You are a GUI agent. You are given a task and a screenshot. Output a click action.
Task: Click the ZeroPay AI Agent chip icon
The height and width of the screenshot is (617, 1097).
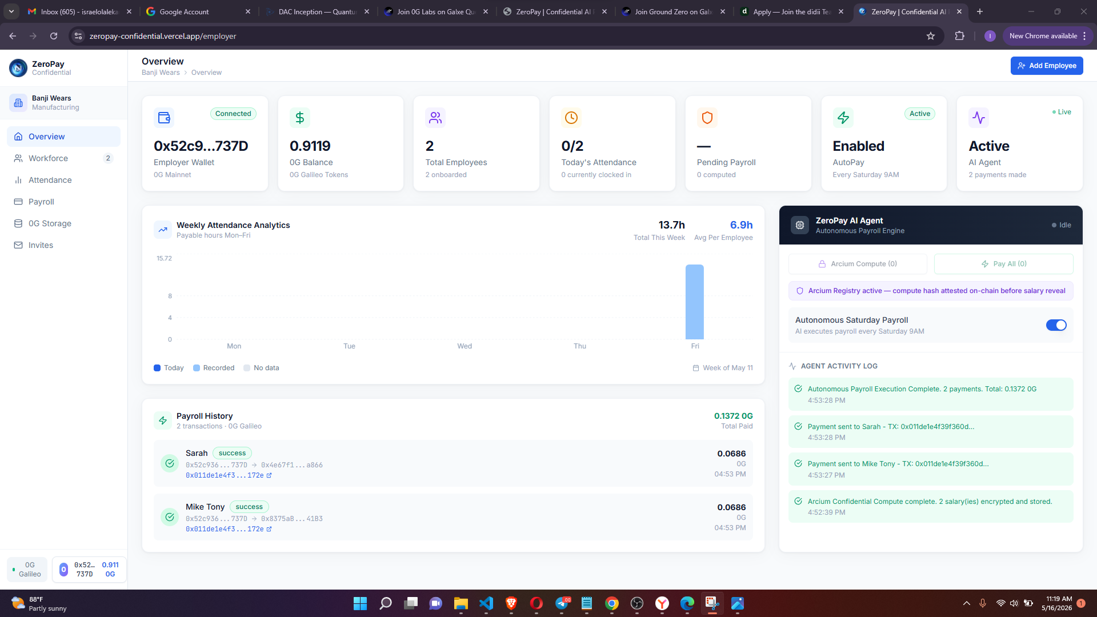[x=800, y=225]
